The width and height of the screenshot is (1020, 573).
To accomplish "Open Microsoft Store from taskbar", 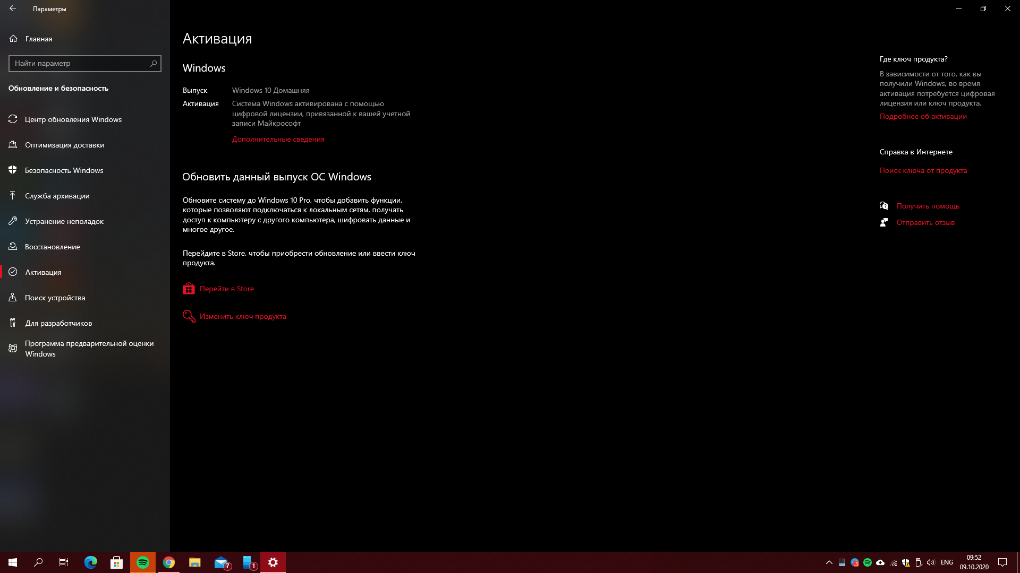I will (x=116, y=562).
